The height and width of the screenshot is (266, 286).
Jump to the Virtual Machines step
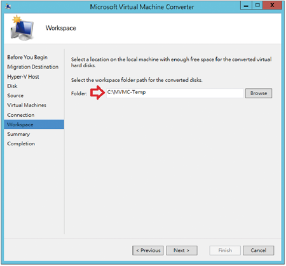[27, 105]
